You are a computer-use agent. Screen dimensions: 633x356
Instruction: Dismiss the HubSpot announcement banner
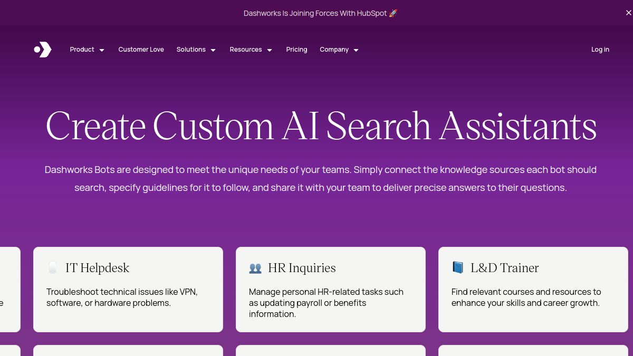coord(628,13)
